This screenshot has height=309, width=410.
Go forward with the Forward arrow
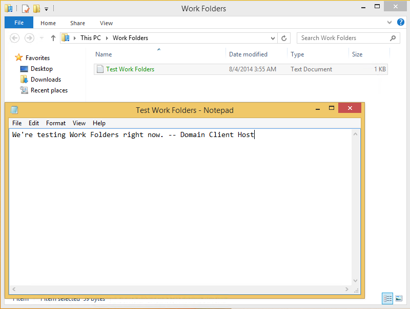(29, 38)
